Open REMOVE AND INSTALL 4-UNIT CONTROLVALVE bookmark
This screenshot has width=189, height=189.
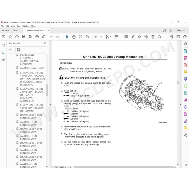coord(33,79)
